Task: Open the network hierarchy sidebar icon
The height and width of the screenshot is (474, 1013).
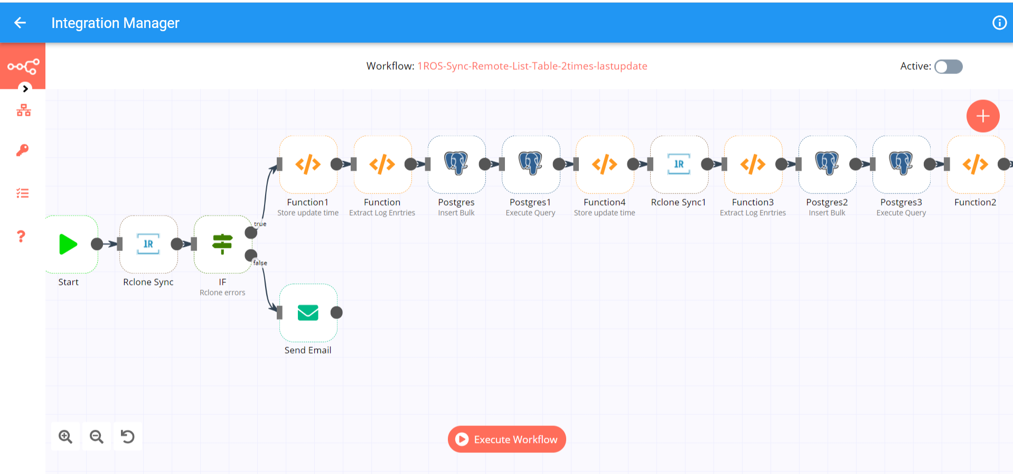Action: (x=23, y=110)
